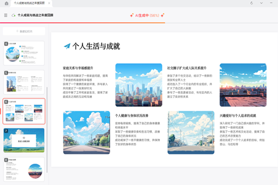Click the body text under 个人健康与身体状况改善
Viewport: 278px width, 185px height.
[138, 134]
